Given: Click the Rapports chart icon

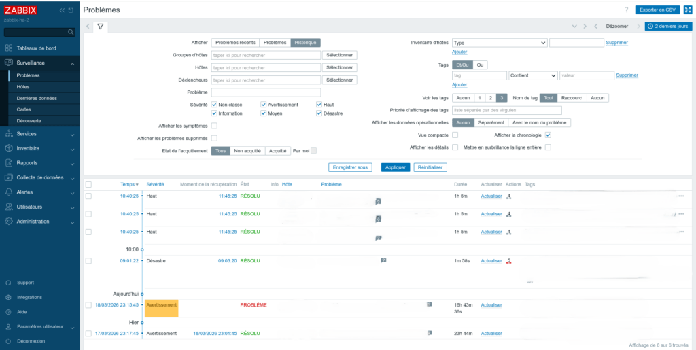Looking at the screenshot, I should point(9,163).
